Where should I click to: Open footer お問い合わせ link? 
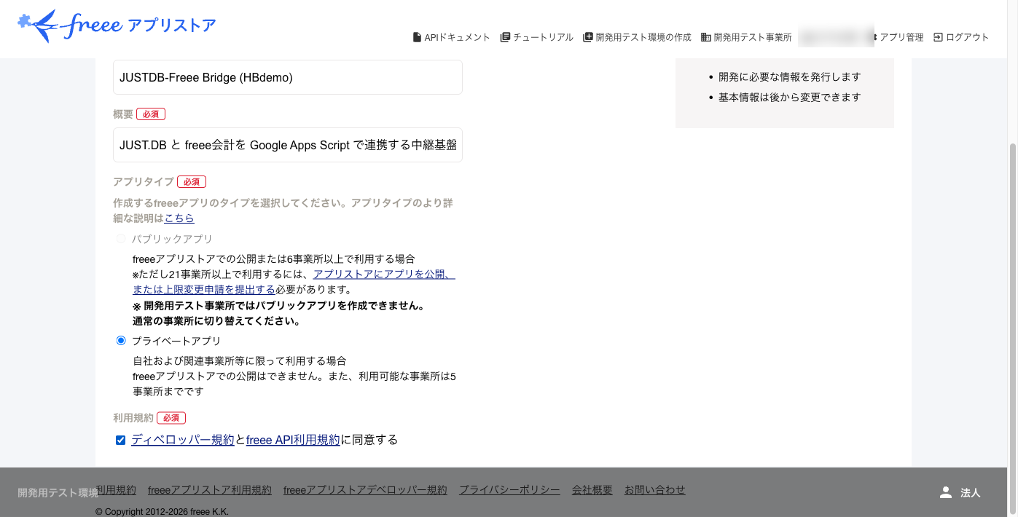(x=655, y=490)
